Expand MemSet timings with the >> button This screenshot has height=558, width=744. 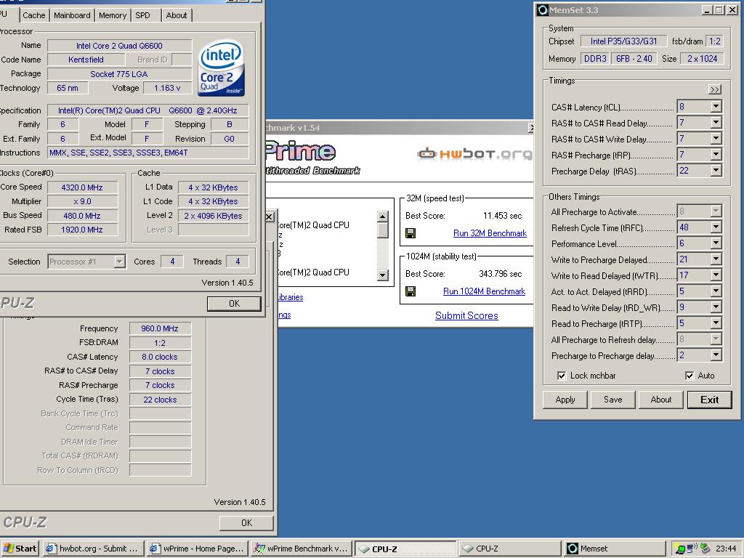(715, 89)
